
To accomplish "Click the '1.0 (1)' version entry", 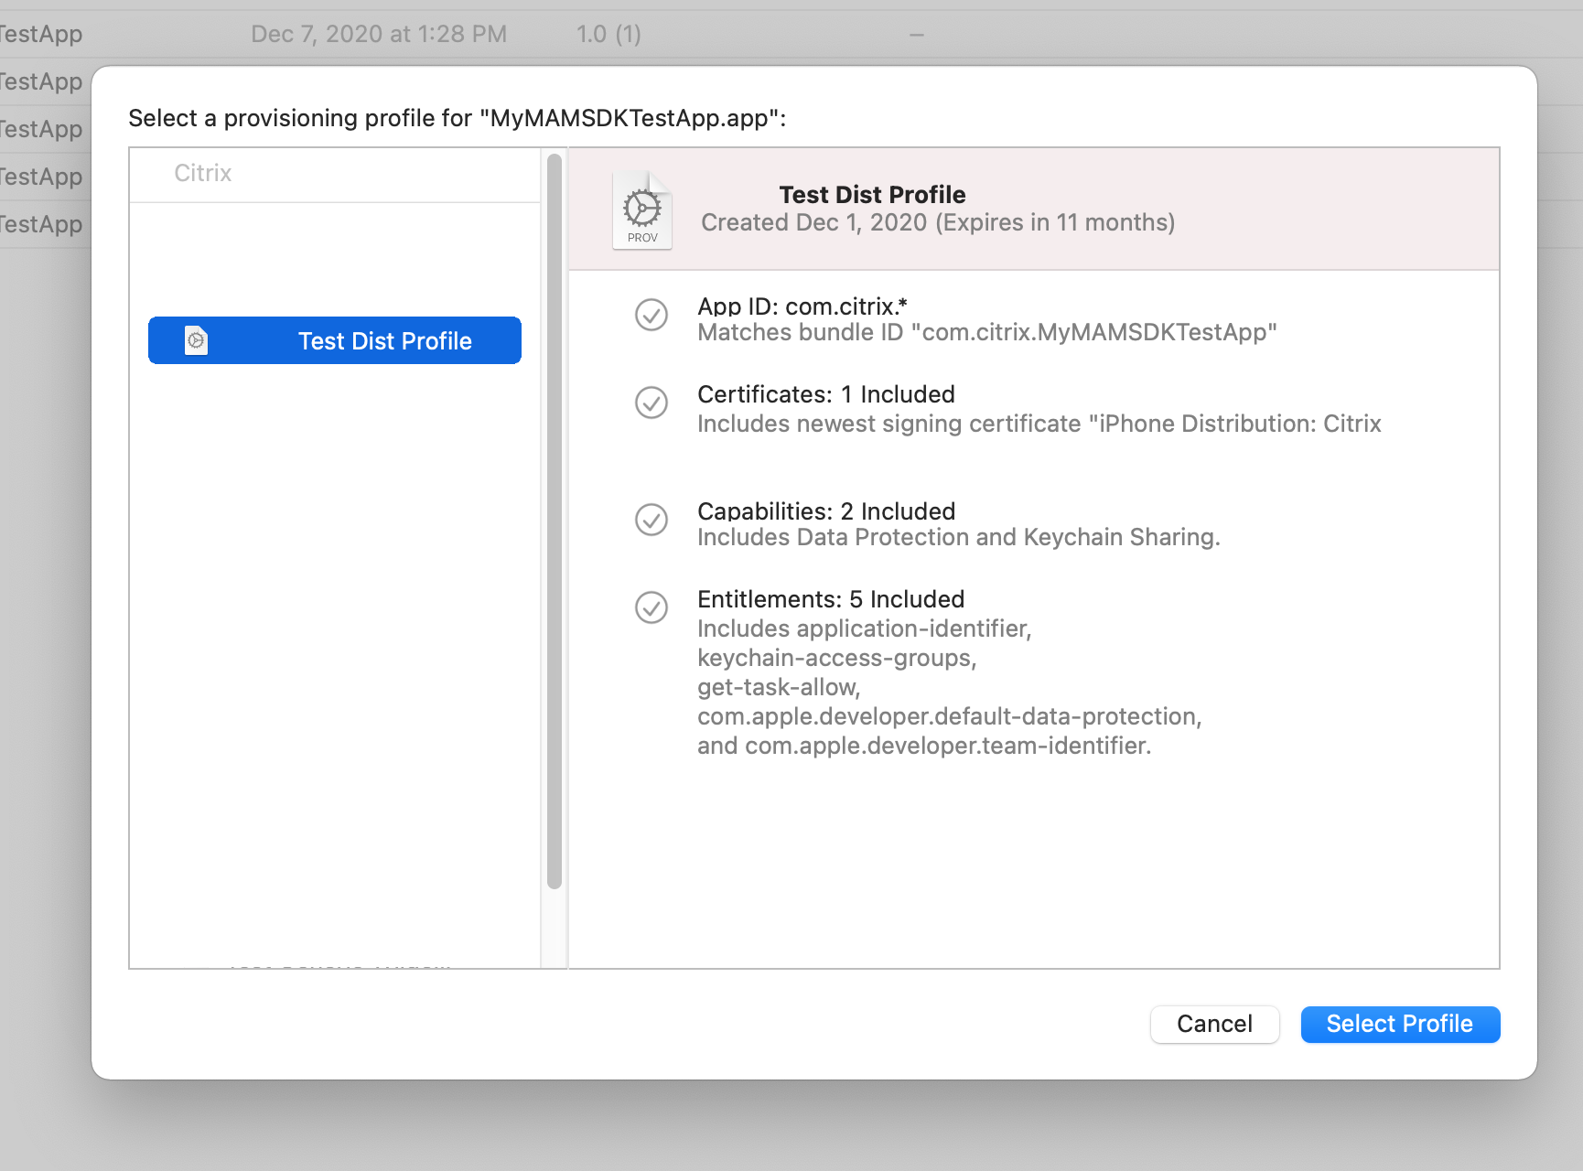I will click(608, 35).
